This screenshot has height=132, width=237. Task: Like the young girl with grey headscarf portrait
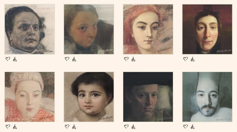pos(67,59)
